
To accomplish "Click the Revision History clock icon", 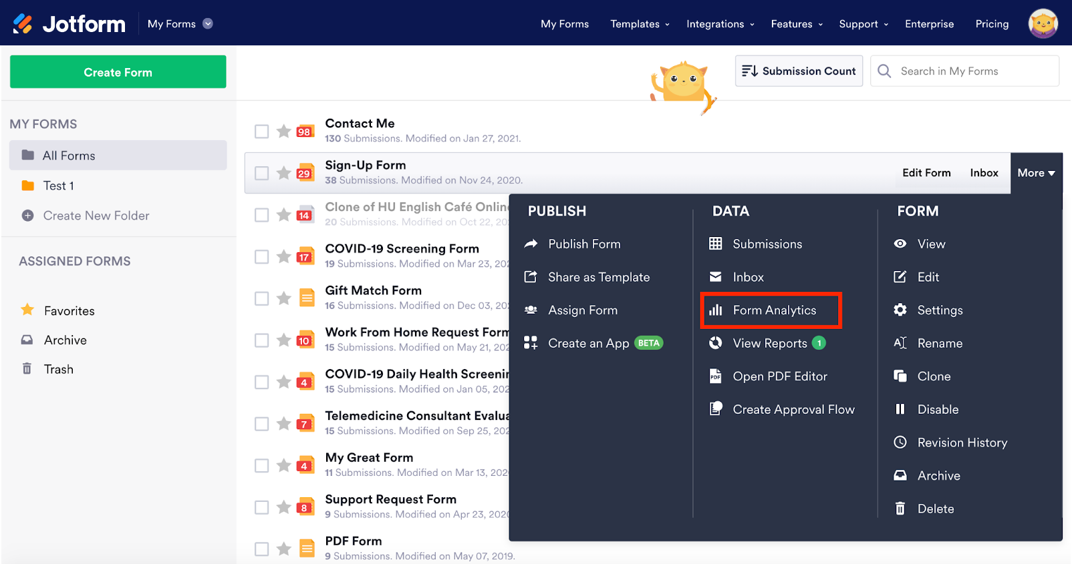I will tap(900, 442).
